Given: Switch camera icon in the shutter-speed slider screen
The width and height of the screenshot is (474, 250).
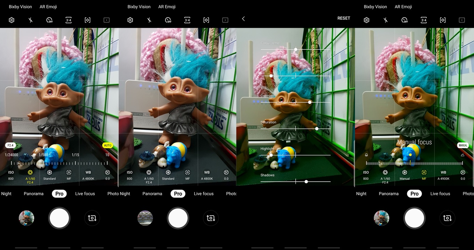Looking at the screenshot, I should point(92,218).
